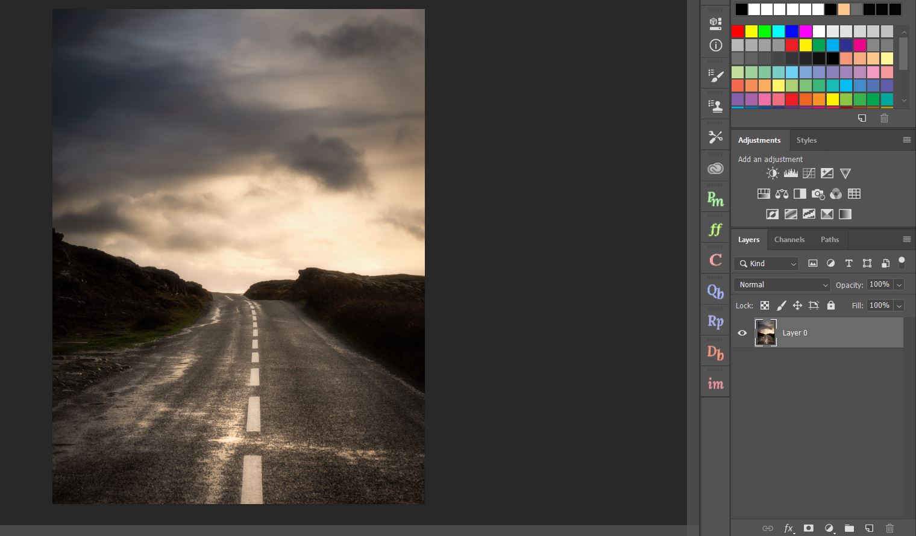The image size is (916, 536).
Task: Add a Brightness/Contrast adjustment
Action: coord(773,173)
